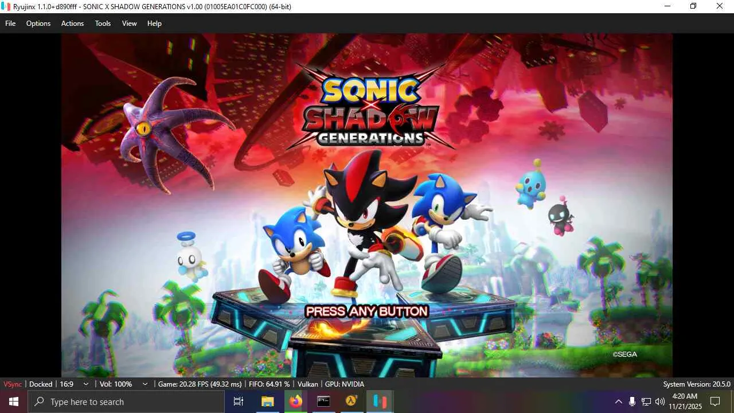The width and height of the screenshot is (734, 413).
Task: Click the FIFO: 64.91 % readout
Action: (270, 384)
